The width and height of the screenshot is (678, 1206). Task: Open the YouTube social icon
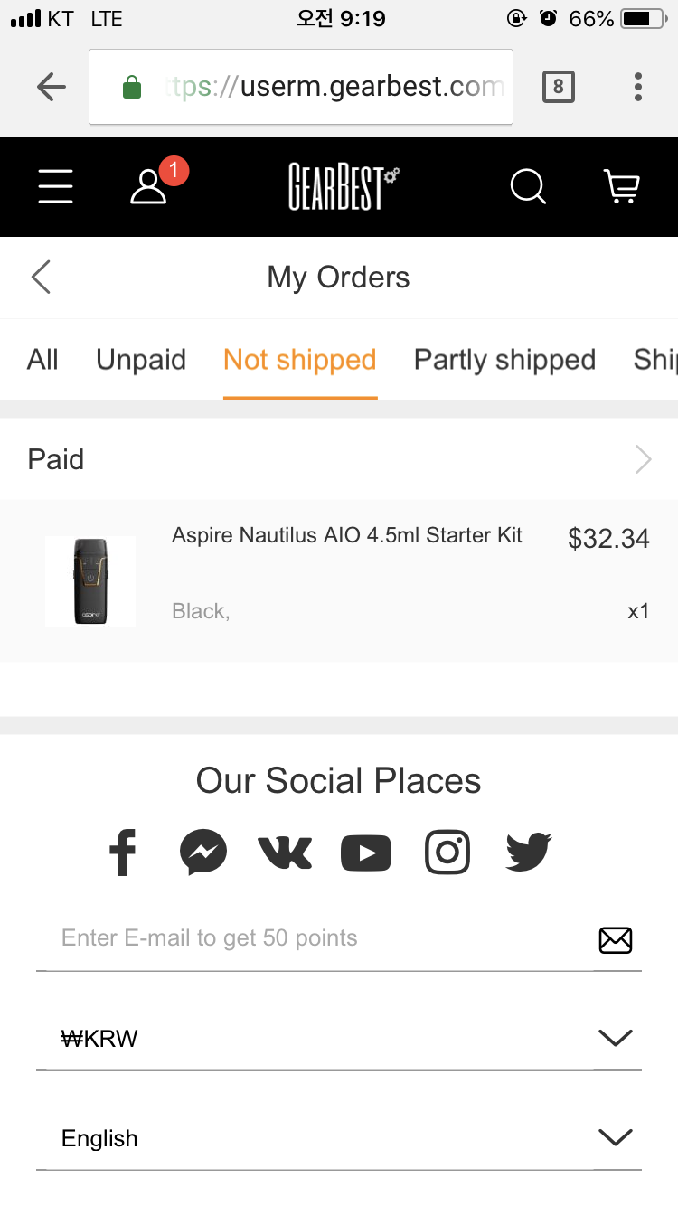[x=366, y=852]
